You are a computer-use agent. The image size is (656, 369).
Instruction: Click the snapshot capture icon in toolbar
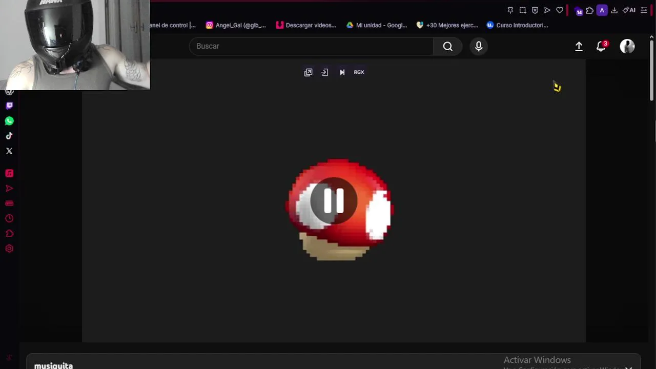click(523, 10)
